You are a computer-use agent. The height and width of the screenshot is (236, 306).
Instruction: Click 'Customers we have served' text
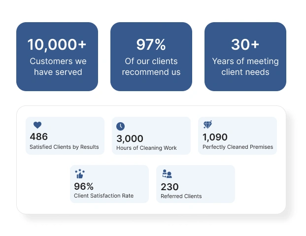pos(58,67)
